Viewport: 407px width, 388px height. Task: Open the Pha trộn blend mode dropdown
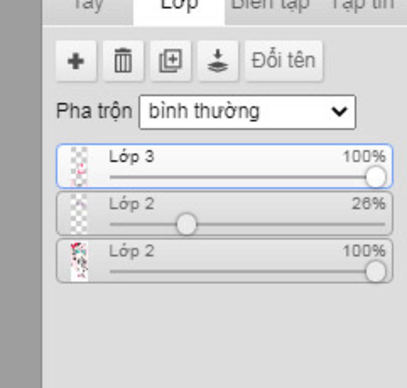[x=247, y=112]
